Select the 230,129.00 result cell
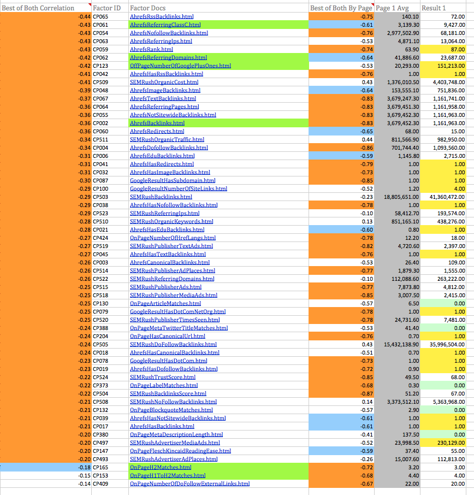474x495 pixels. (x=443, y=444)
